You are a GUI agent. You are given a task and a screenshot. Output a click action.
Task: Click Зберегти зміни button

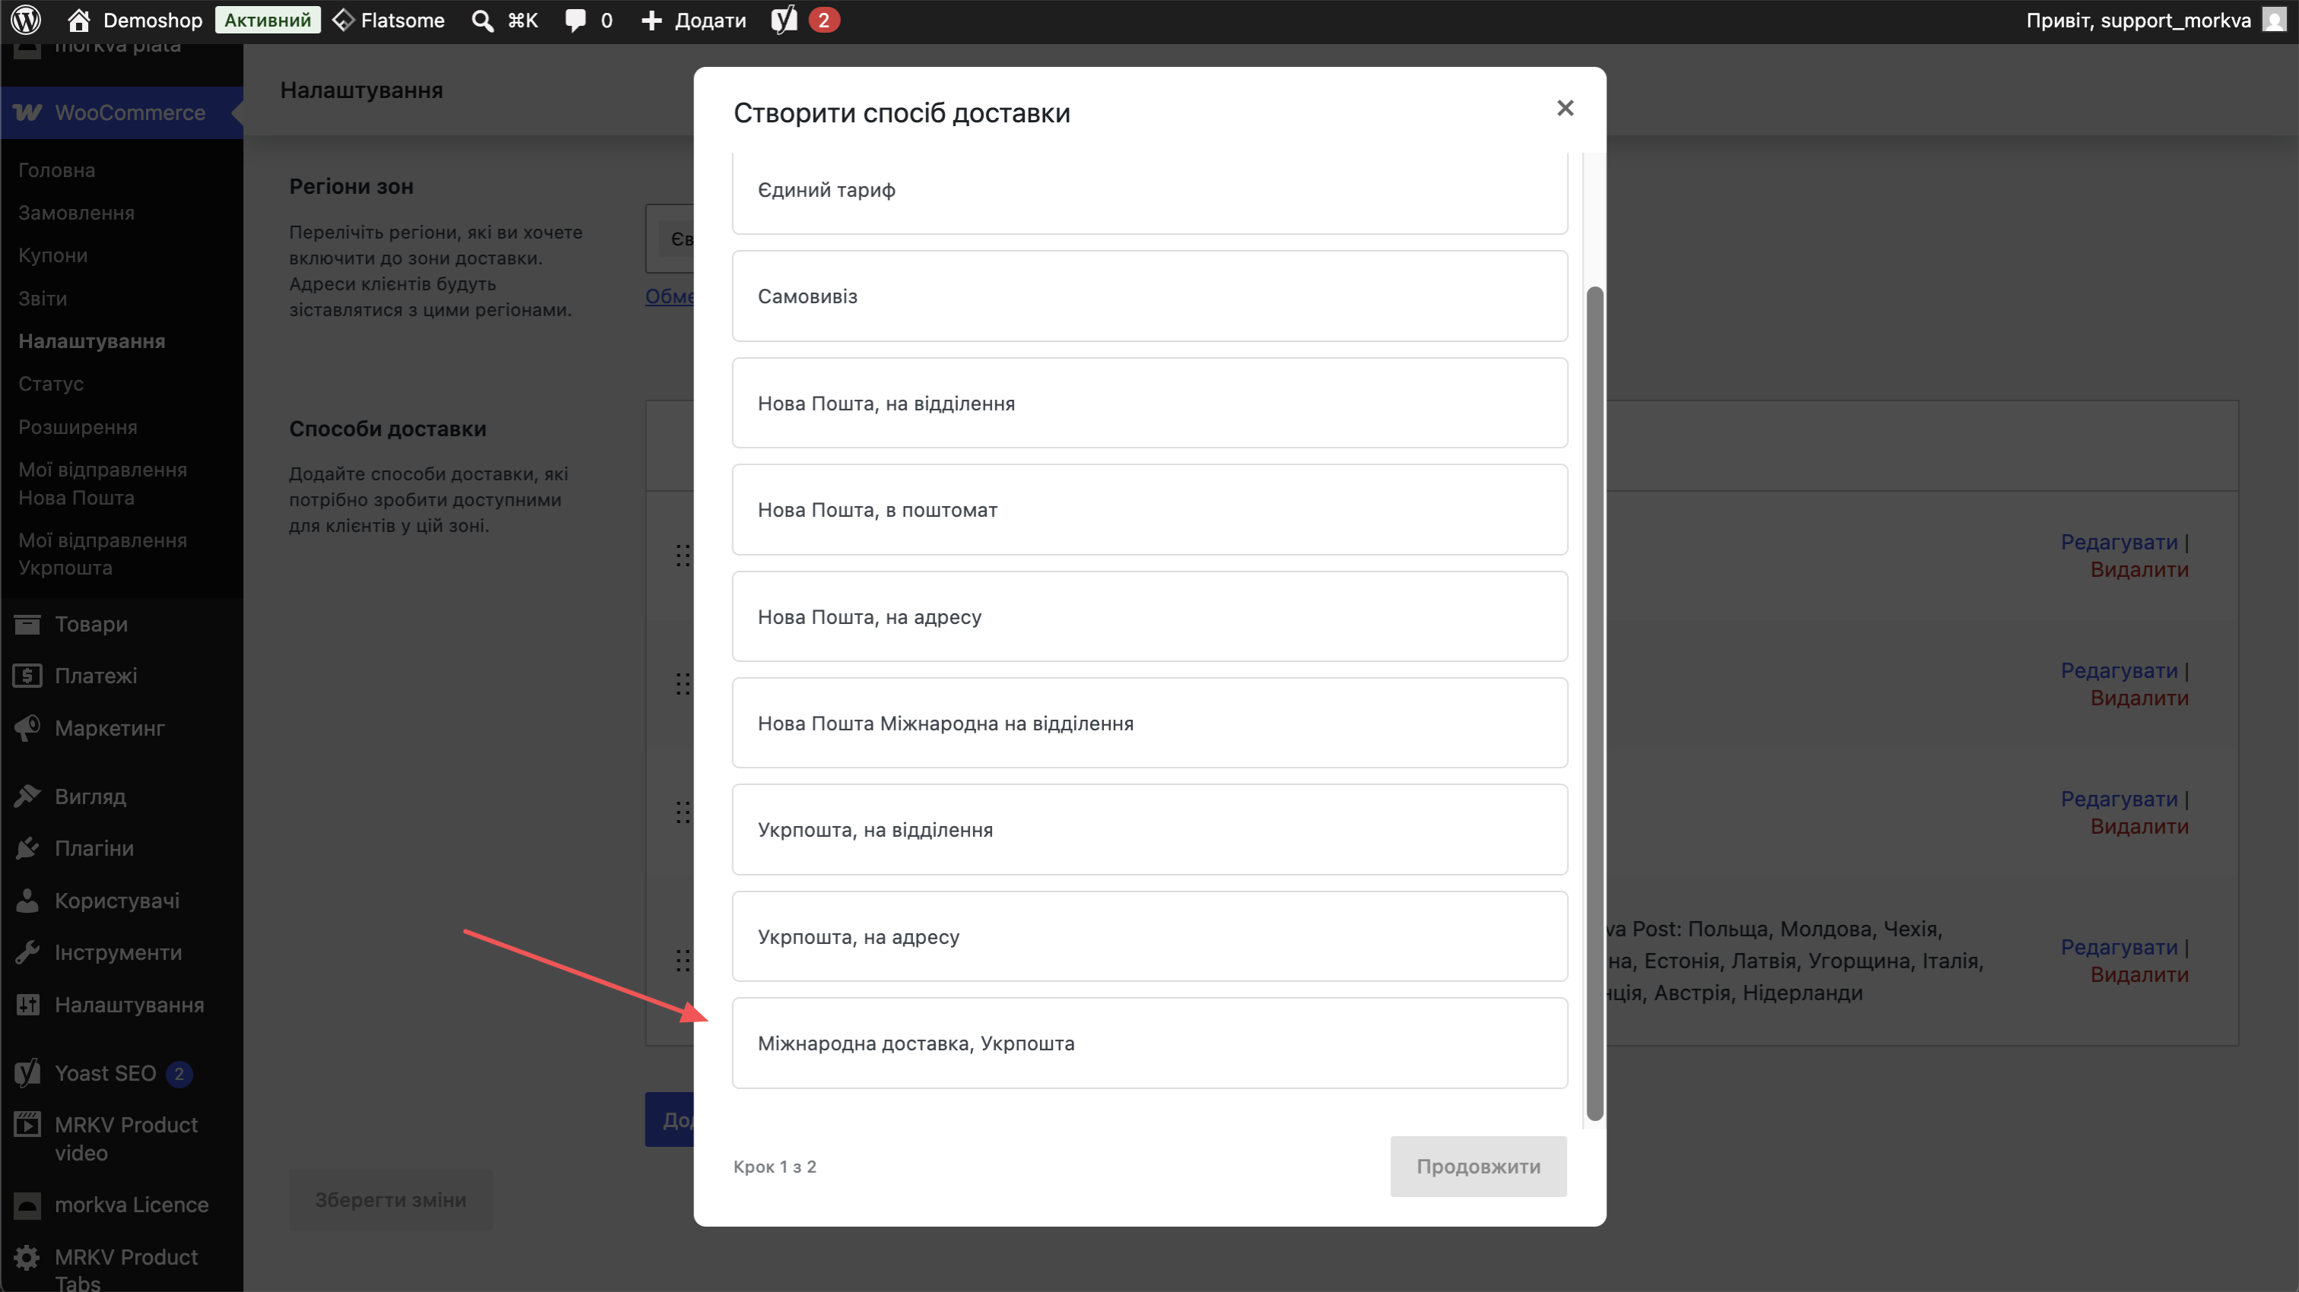[x=390, y=1200]
